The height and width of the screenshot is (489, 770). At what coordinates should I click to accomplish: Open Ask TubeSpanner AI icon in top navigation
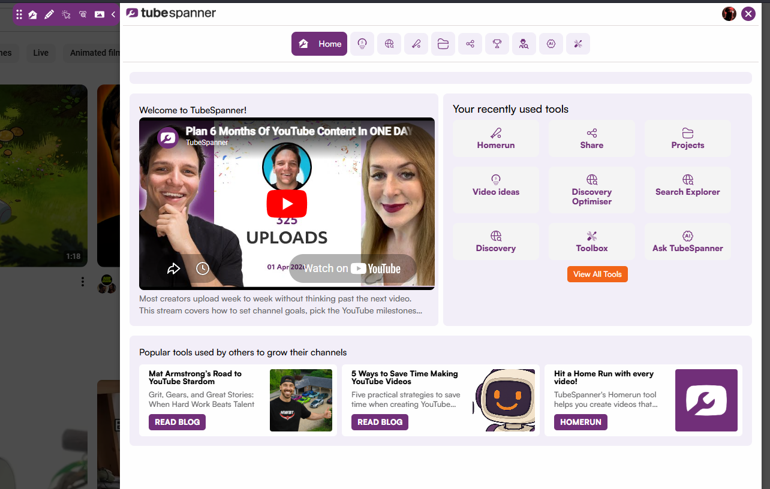551,44
